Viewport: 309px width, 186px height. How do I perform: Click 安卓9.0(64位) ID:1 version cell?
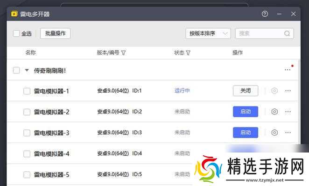pos(119,91)
